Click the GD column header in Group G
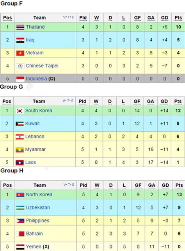 [x=164, y=101]
